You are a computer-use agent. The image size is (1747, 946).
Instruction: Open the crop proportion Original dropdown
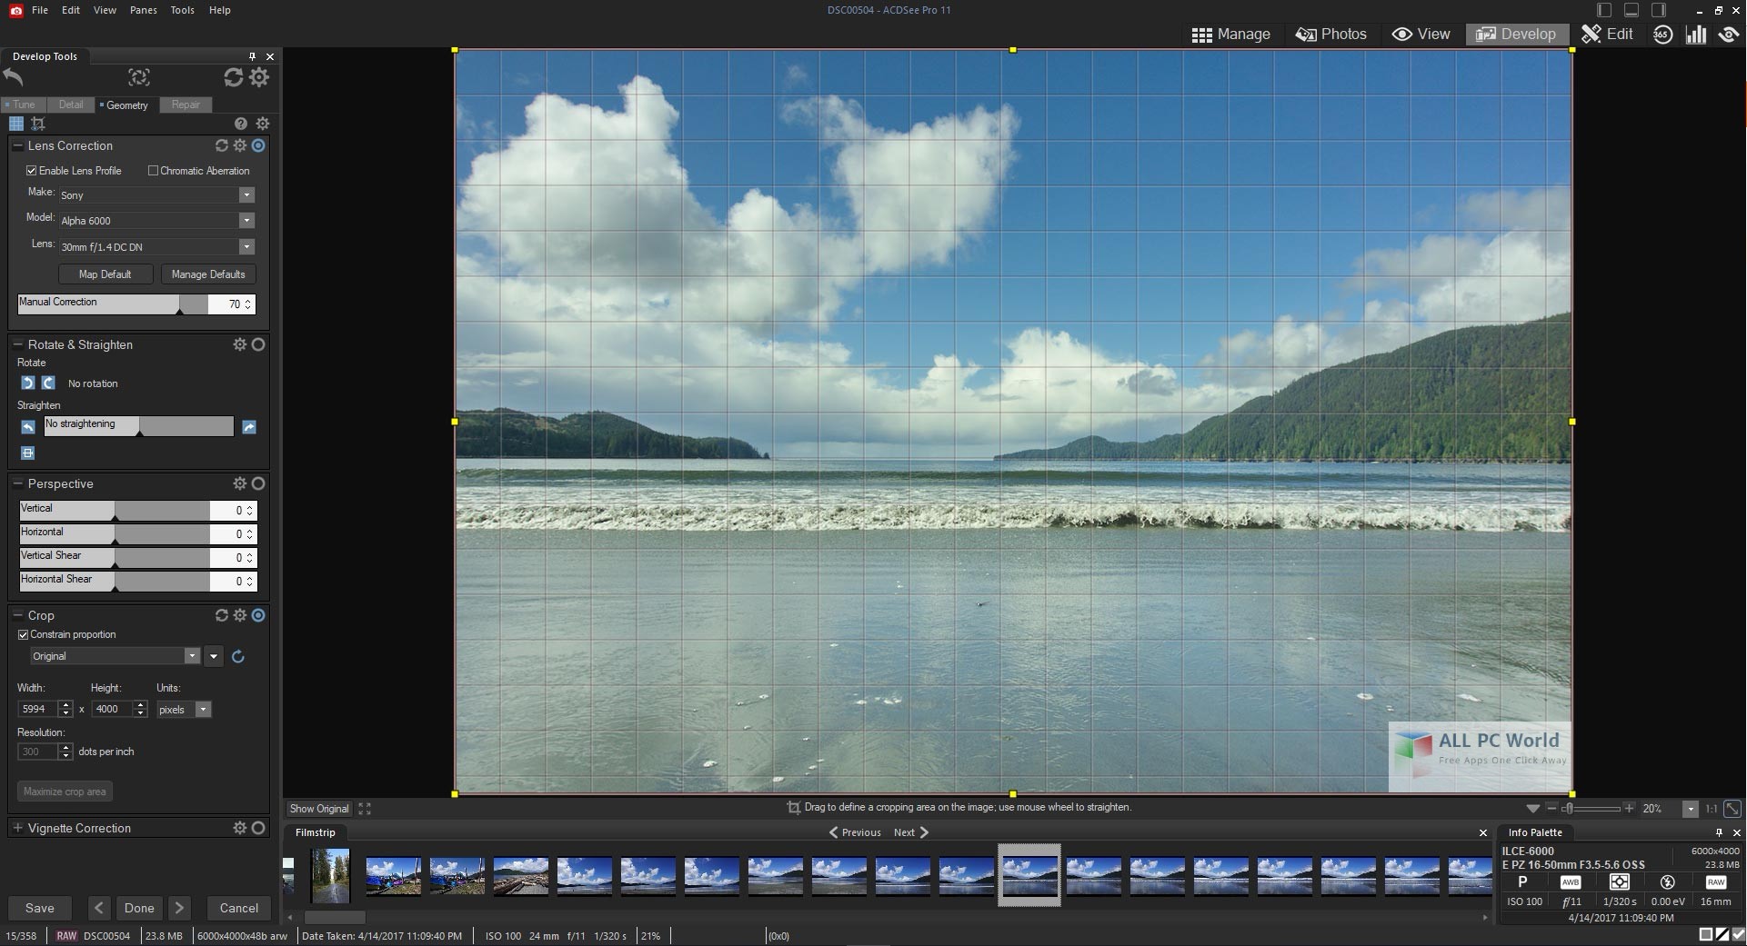click(x=192, y=655)
